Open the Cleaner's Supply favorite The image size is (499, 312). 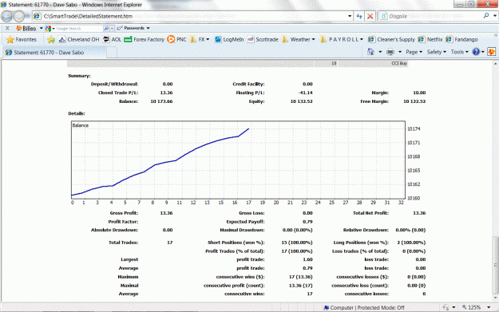click(x=391, y=39)
